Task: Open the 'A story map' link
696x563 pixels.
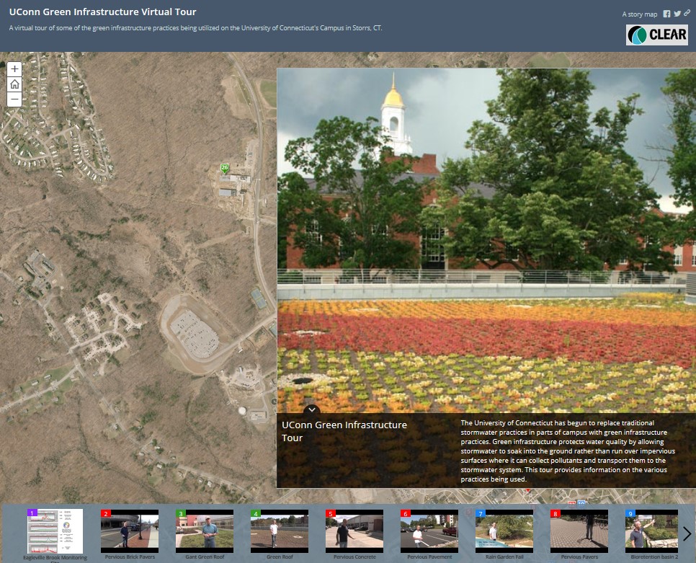Action: (640, 14)
